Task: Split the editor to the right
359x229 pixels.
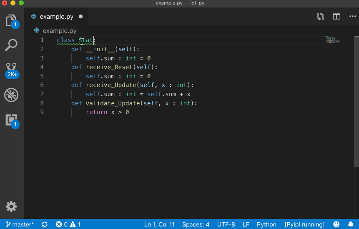Action: click(336, 17)
